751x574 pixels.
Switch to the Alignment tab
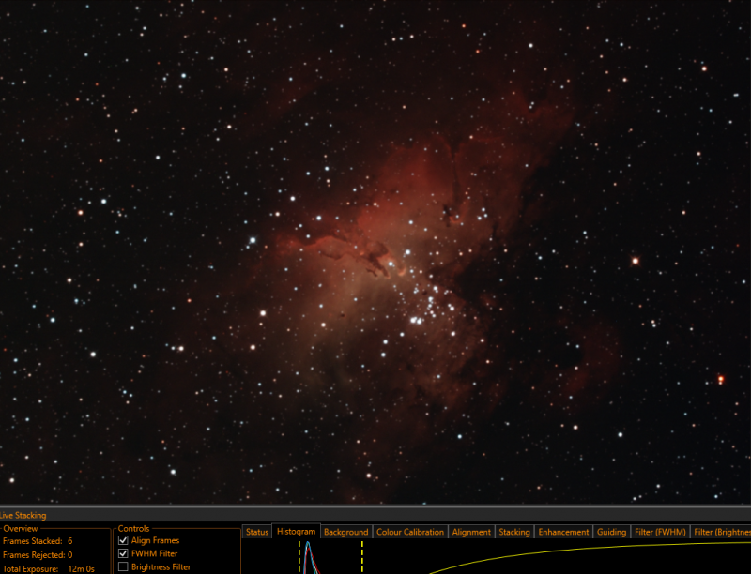click(471, 532)
